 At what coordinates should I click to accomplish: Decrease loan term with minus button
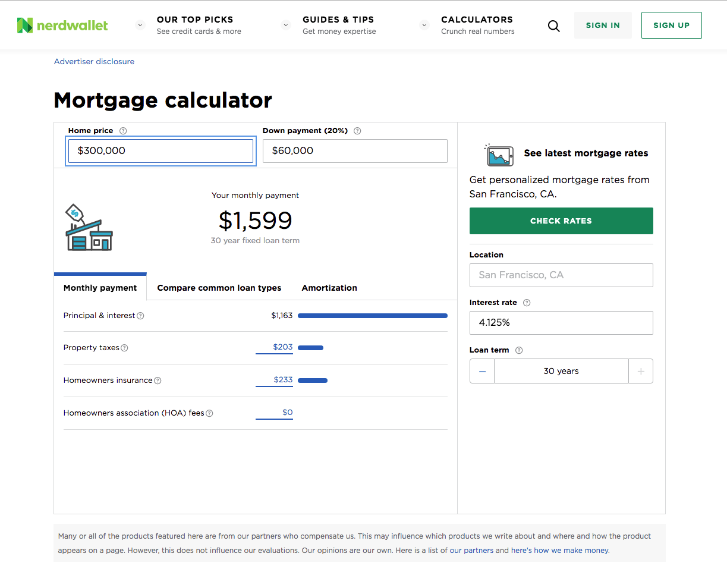[x=482, y=371]
